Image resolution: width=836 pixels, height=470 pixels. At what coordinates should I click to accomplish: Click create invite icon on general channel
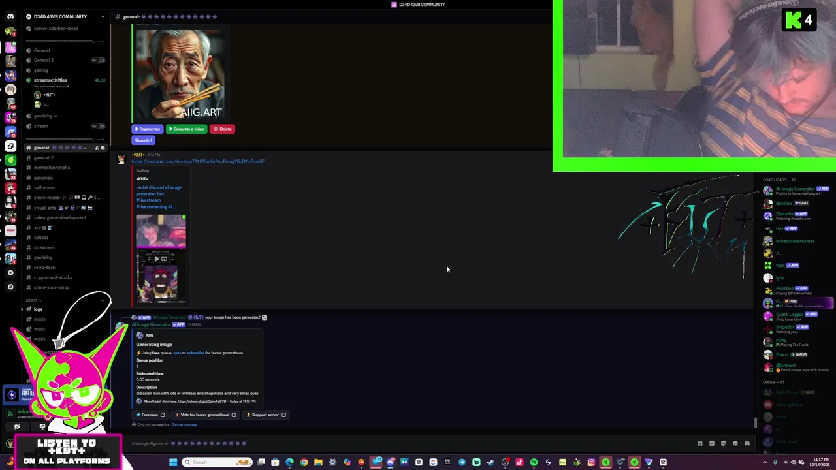click(x=97, y=148)
